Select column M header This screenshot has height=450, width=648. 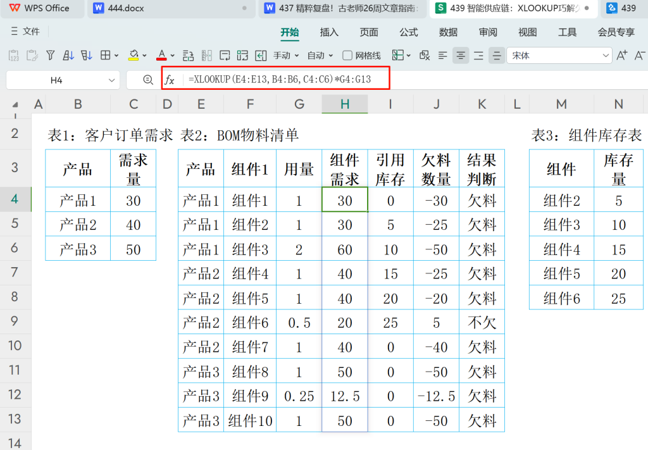(561, 104)
